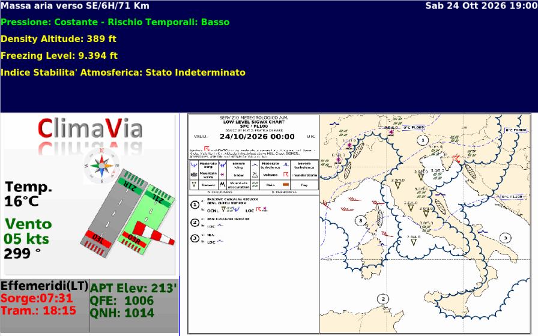The width and height of the screenshot is (538, 336).
Task: Click the compass rose icon
Action: point(102,166)
